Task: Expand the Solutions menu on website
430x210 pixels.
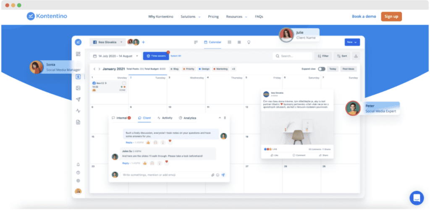Action: click(190, 17)
